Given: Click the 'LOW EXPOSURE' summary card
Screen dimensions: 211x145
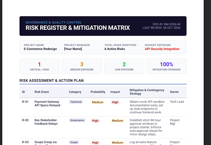Looking at the screenshot, I should [124, 66].
